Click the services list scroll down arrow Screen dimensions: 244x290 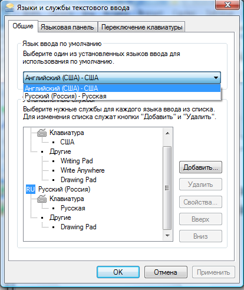(x=167, y=235)
